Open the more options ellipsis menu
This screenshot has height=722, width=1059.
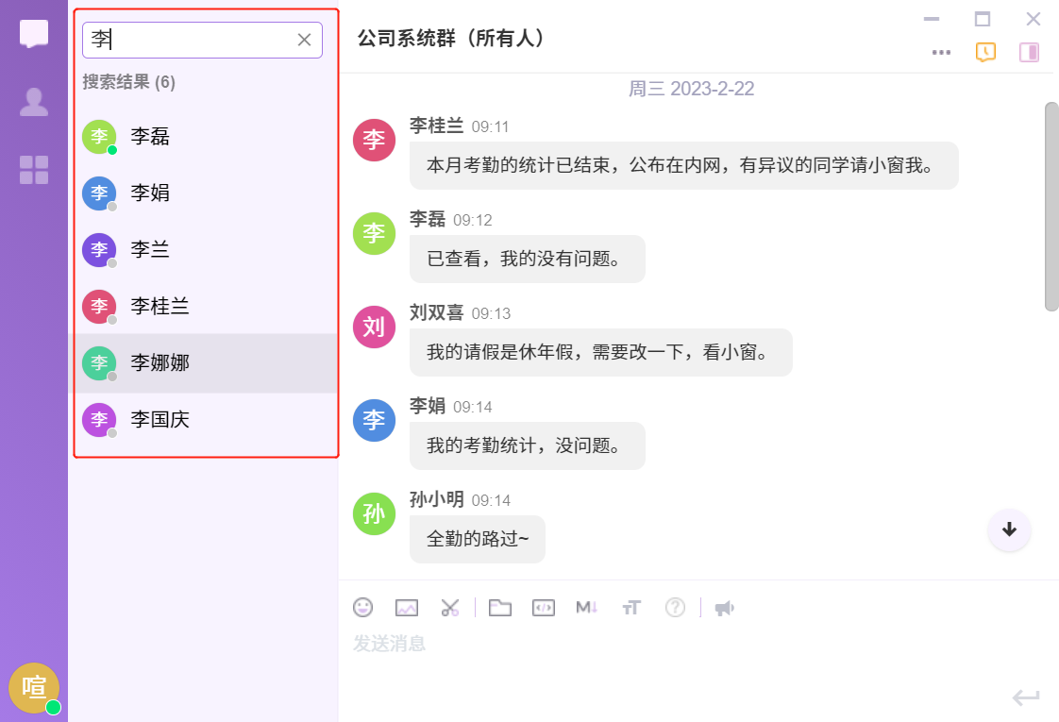click(941, 52)
